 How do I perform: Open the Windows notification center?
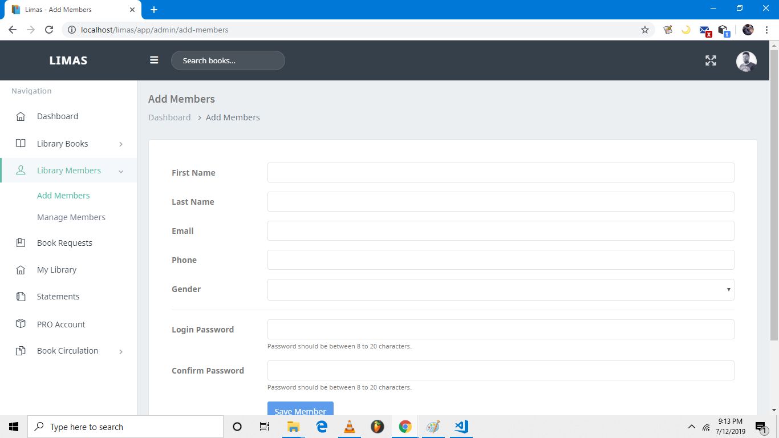[x=761, y=427]
